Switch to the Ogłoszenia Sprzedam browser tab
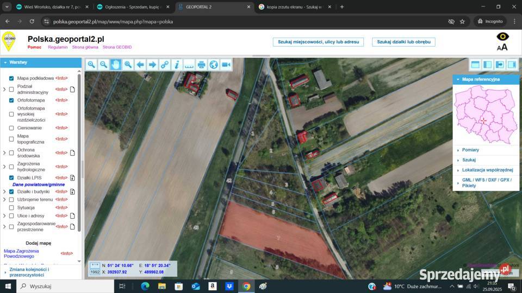 tap(129, 7)
